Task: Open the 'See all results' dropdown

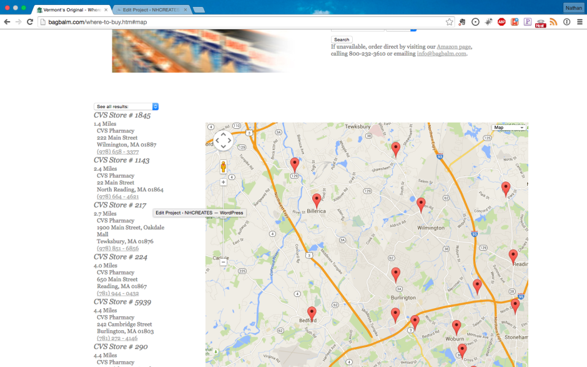Action: pos(126,106)
